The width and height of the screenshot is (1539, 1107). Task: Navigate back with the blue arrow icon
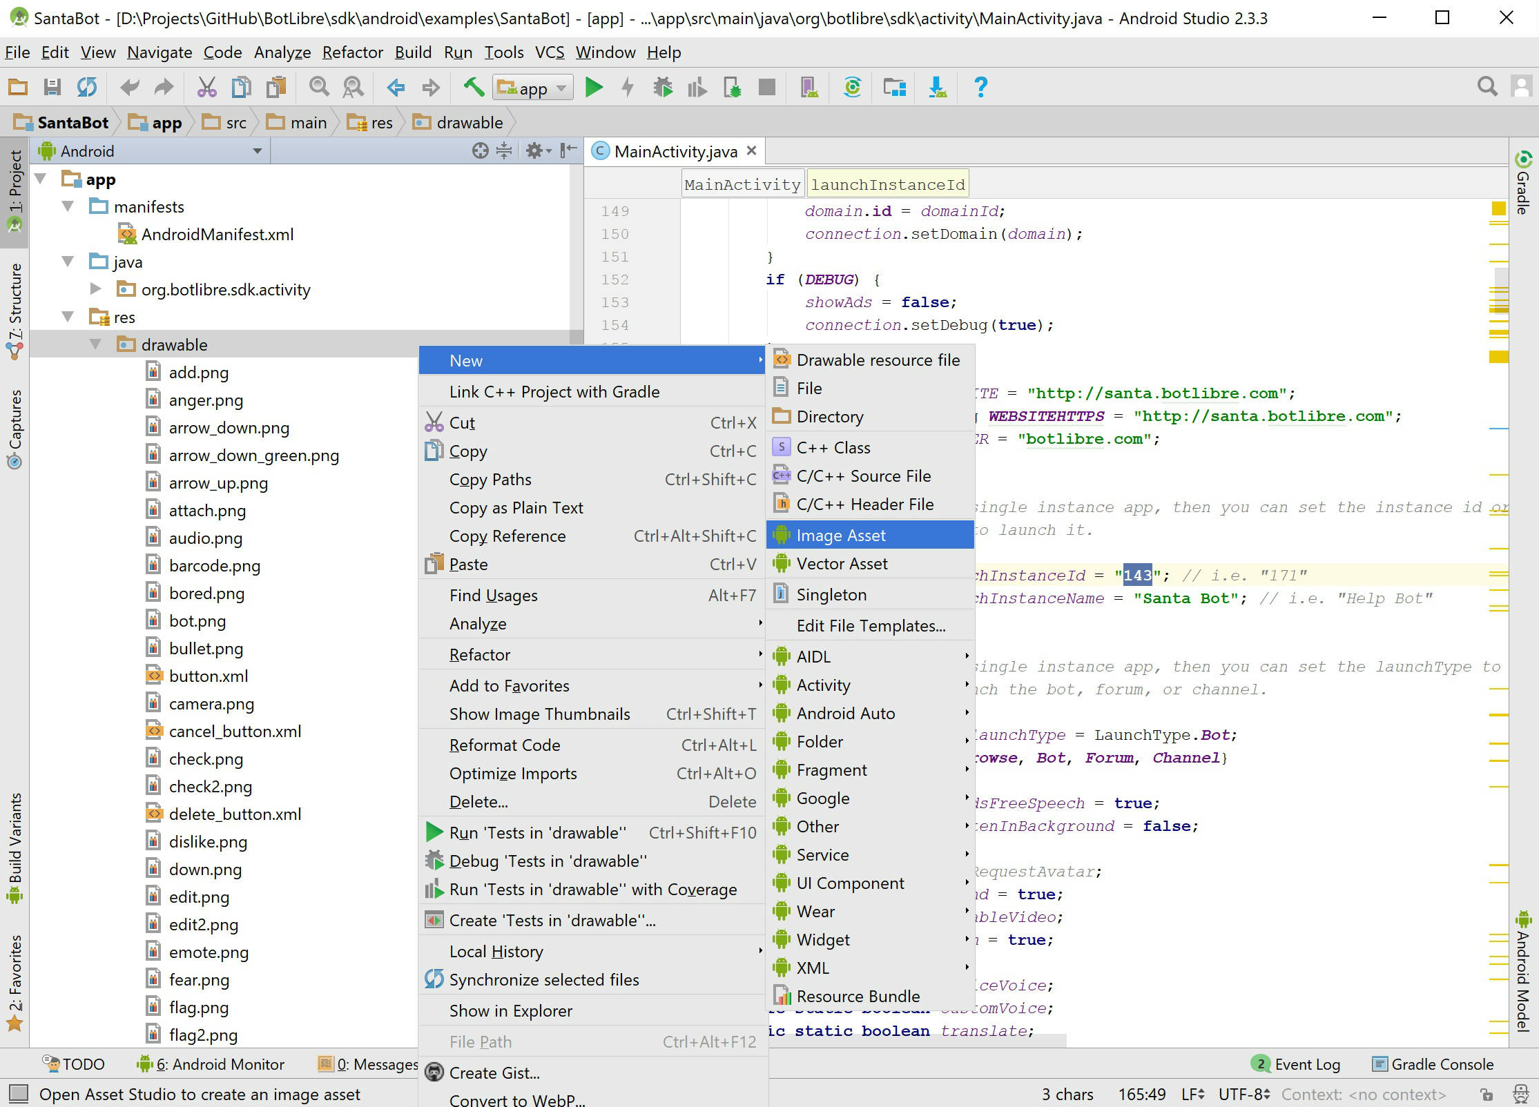point(396,87)
